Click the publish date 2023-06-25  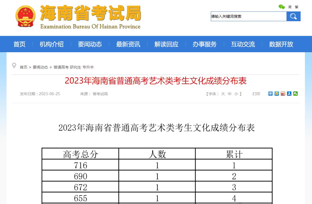[x=49, y=94]
